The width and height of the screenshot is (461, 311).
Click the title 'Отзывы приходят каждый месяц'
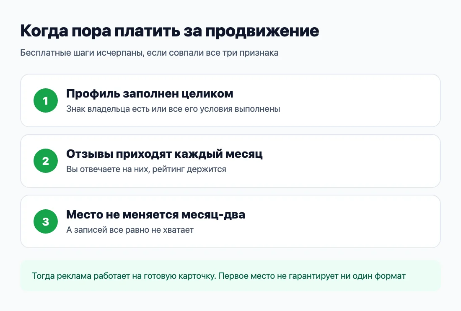[x=164, y=154]
